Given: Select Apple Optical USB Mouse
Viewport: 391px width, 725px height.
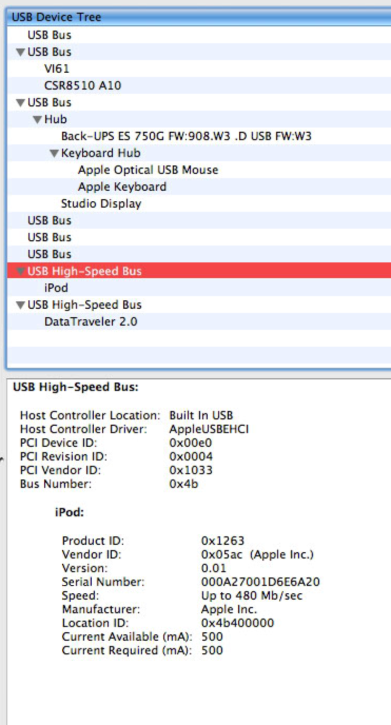Looking at the screenshot, I should point(148,170).
